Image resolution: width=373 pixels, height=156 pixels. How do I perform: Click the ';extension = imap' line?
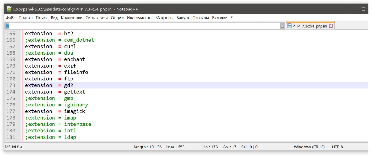tap(50, 118)
